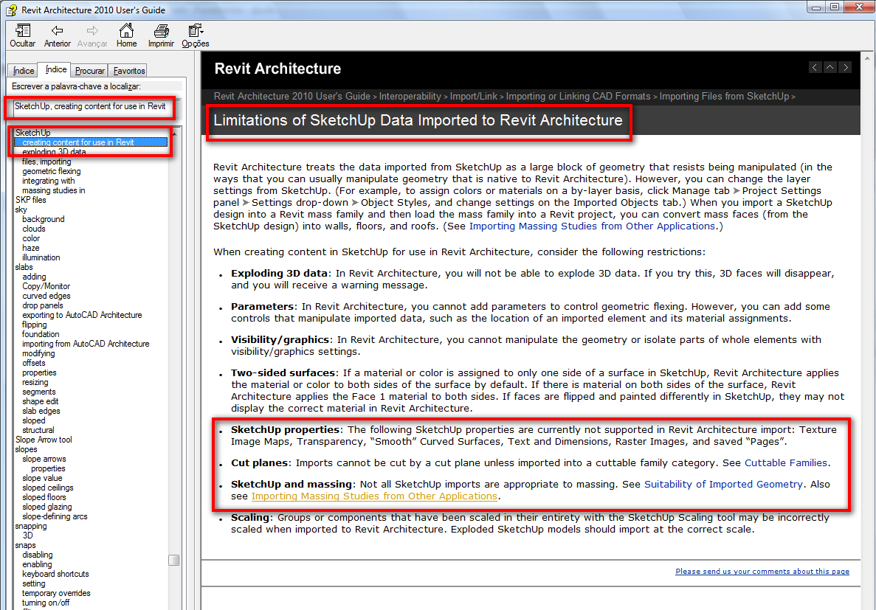Click Interoperability in the breadcrumb
The height and width of the screenshot is (610, 876).
[410, 96]
